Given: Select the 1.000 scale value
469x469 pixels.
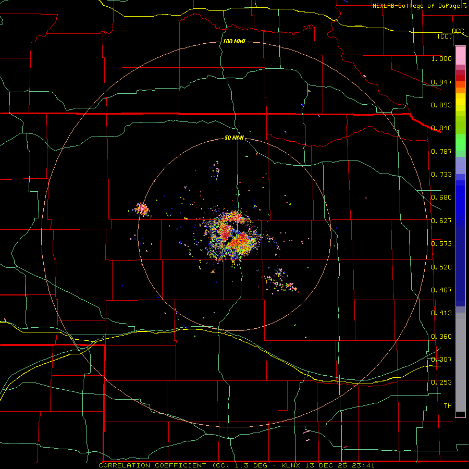Looking at the screenshot, I should pos(441,58).
